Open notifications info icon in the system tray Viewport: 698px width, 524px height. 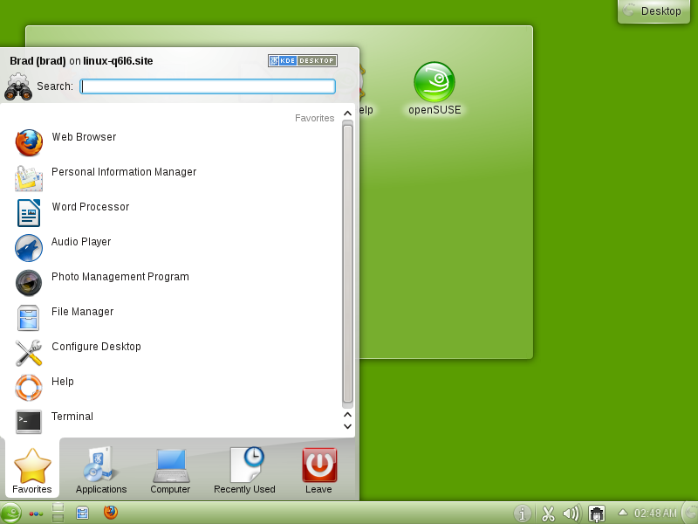click(x=523, y=514)
